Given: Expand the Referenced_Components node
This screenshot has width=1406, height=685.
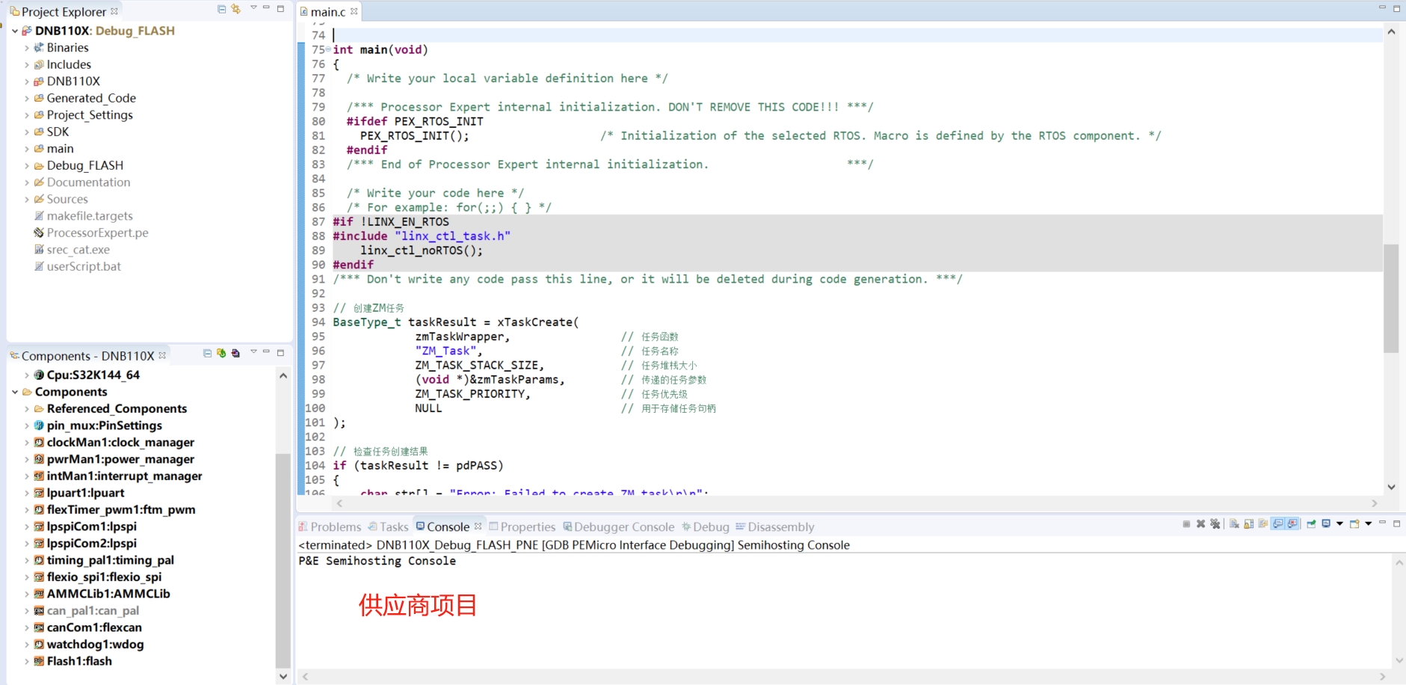Looking at the screenshot, I should (x=27, y=408).
